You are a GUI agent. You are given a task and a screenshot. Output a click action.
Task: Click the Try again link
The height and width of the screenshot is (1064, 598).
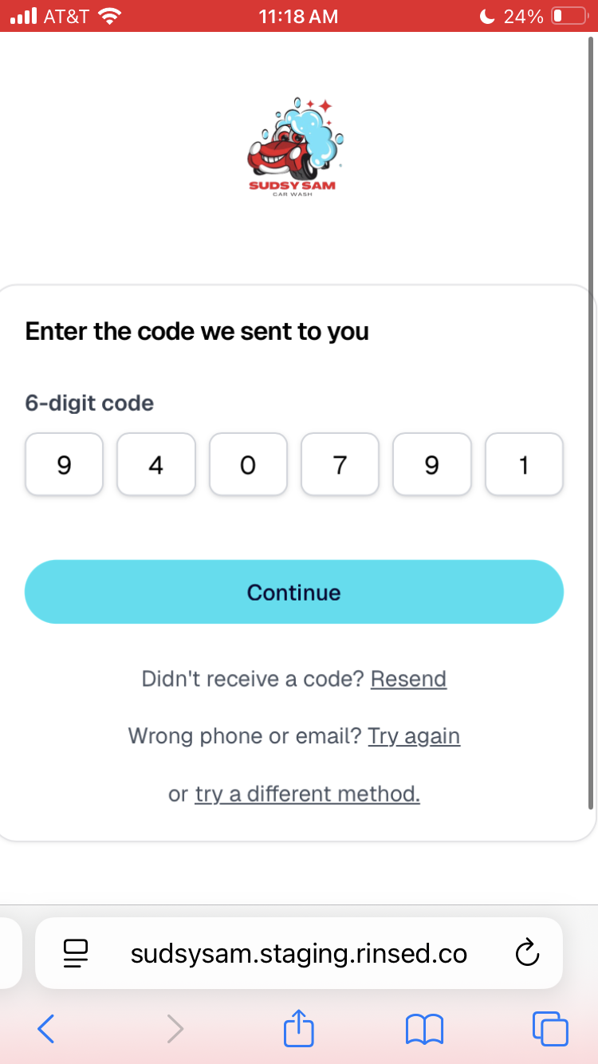coord(414,735)
